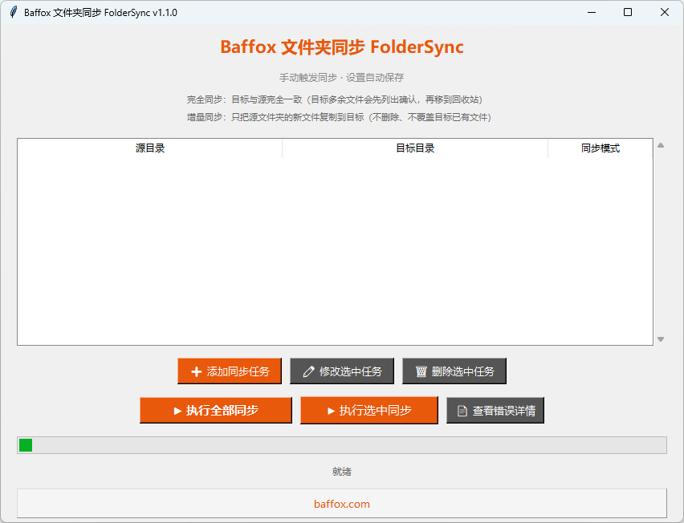The width and height of the screenshot is (684, 523).
Task: Click the 完全同步 description line
Action: pyautogui.click(x=335, y=99)
